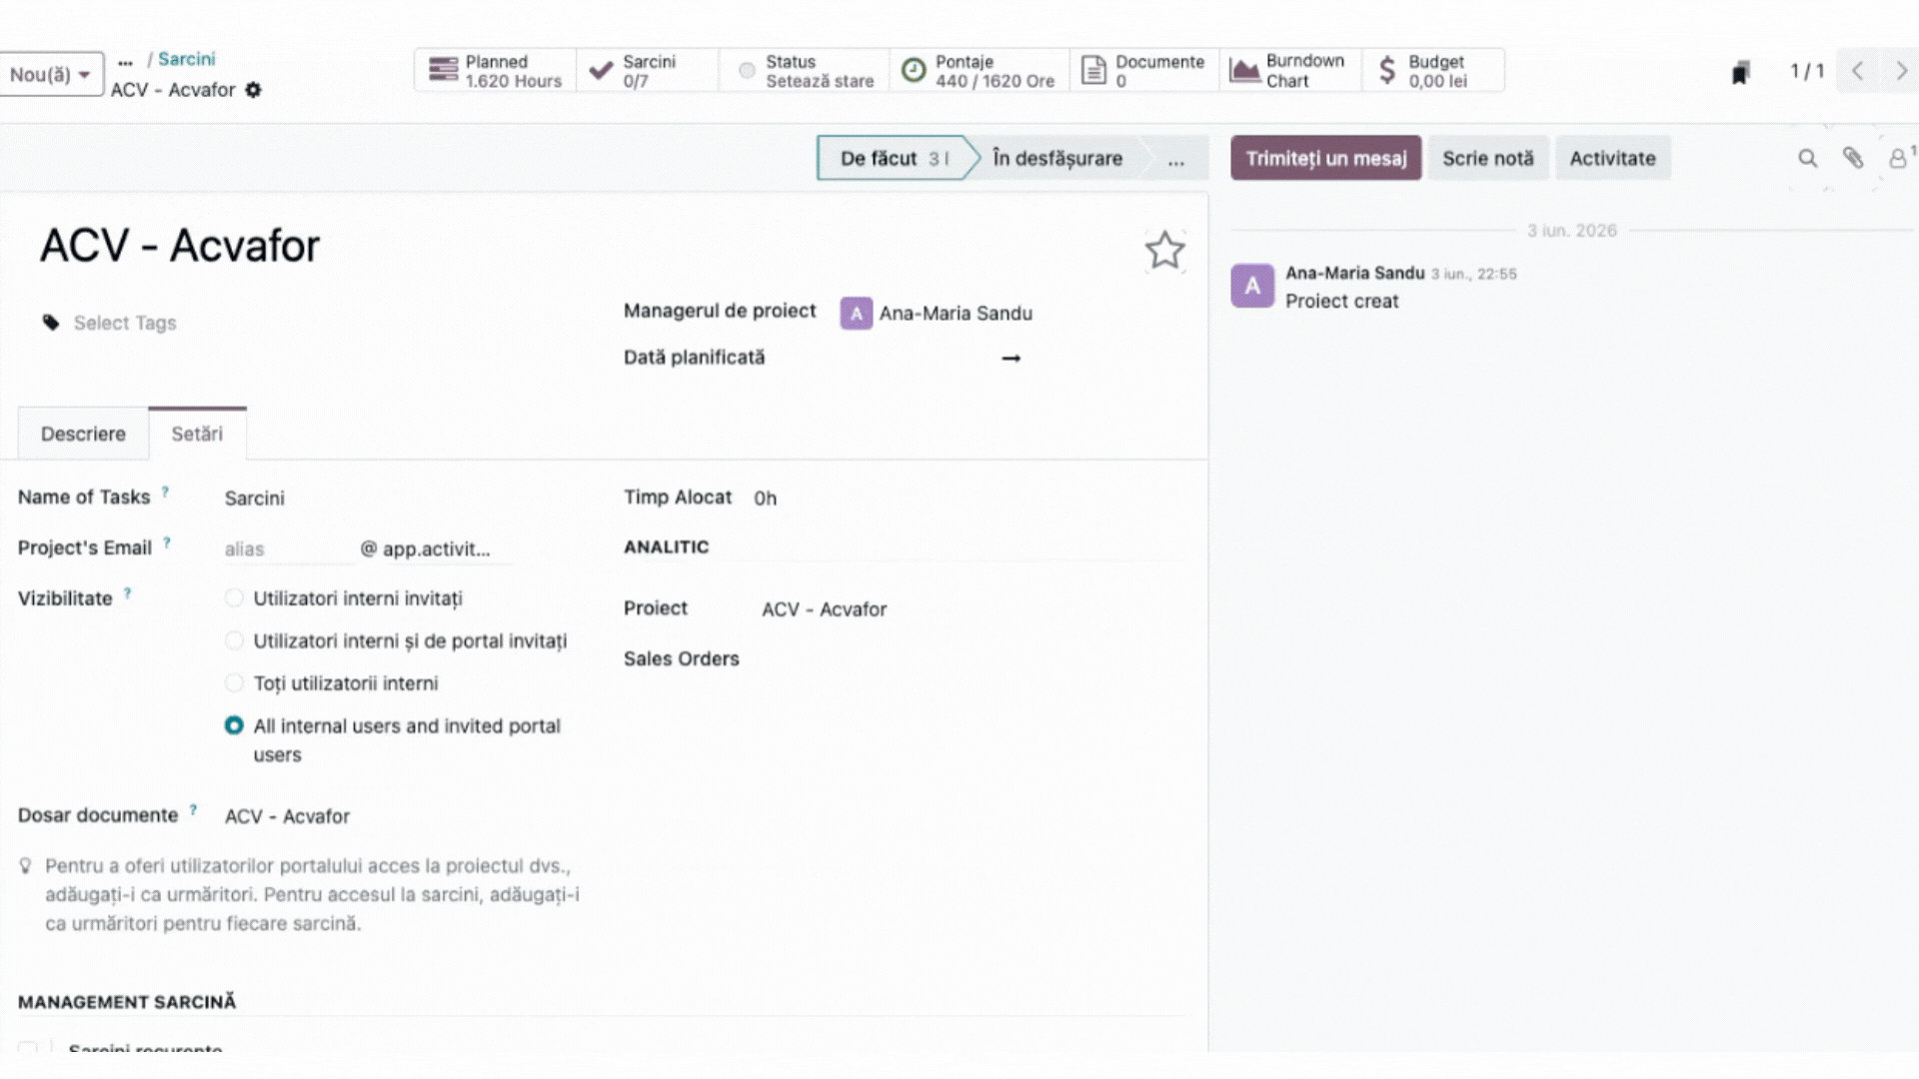The width and height of the screenshot is (1919, 1079).
Task: Click Trimiteți un mesaj button
Action: click(x=1325, y=158)
